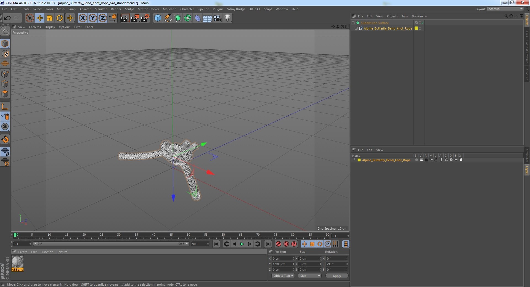Collapse Subdivision Surface tree item
Viewport: 530px width, 287px height.
(x=353, y=23)
